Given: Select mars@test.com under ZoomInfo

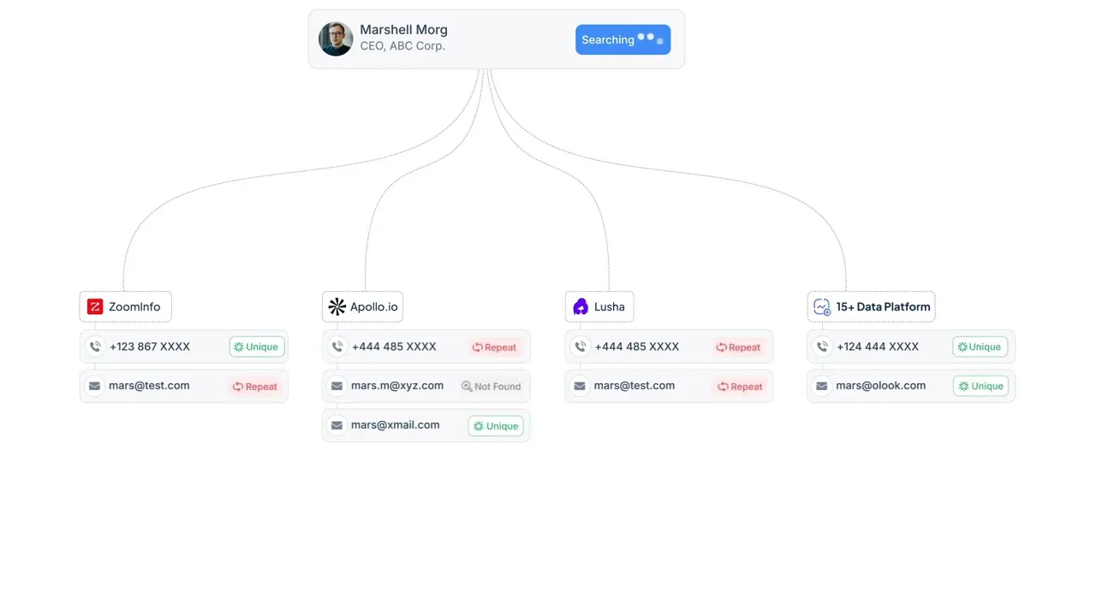Looking at the screenshot, I should 149,386.
